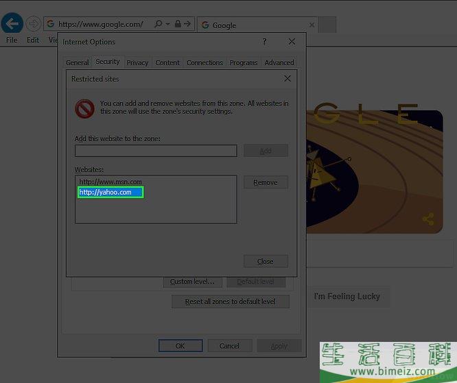Select http://yahoo.com in Websites list
This screenshot has height=383, width=457.
110,193
